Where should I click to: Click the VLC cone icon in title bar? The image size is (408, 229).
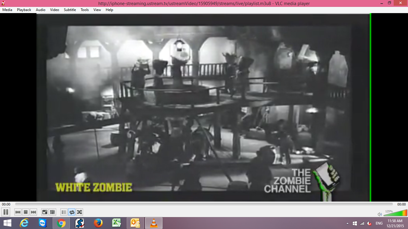(3, 3)
